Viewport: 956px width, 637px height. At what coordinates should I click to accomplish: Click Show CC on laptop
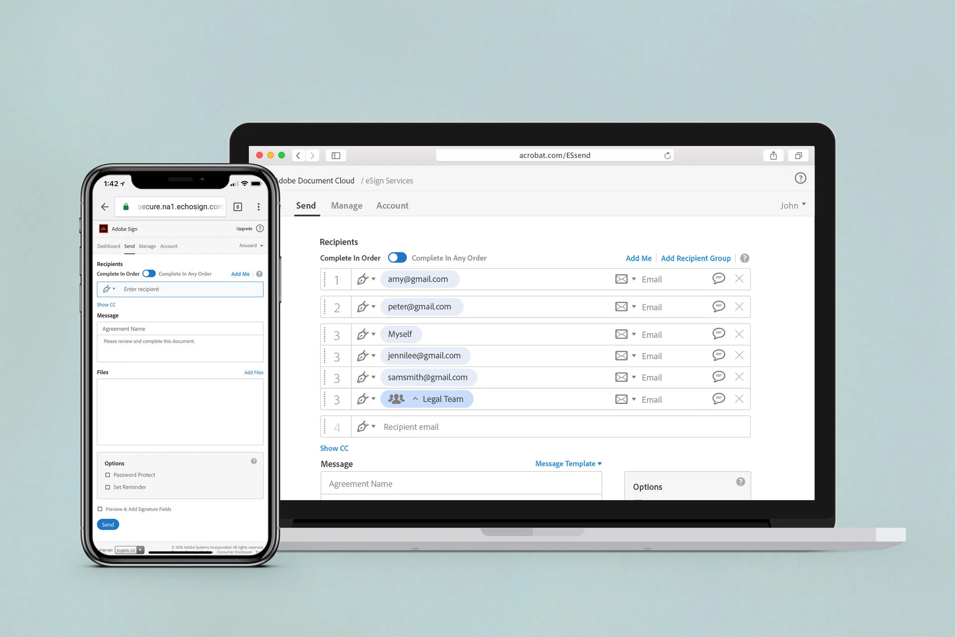[334, 448]
